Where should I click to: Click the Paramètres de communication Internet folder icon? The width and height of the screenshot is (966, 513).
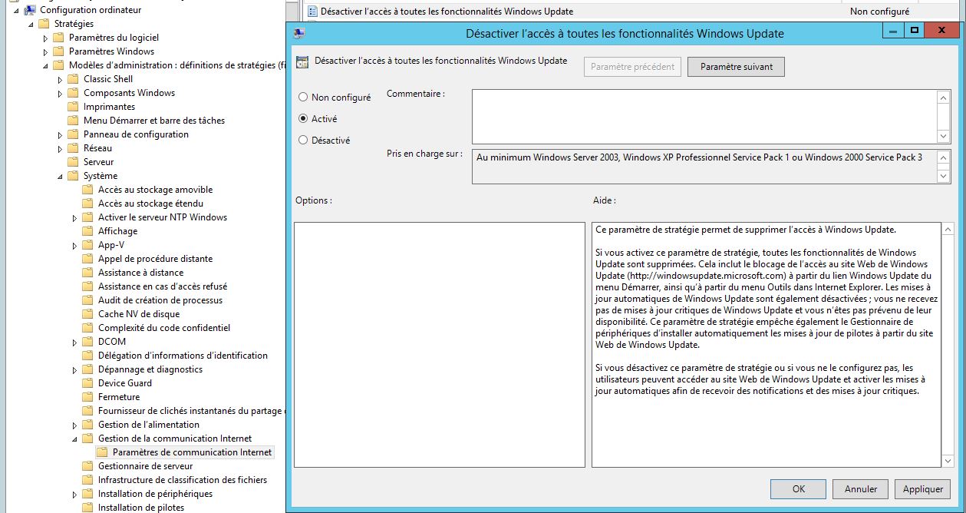(x=103, y=452)
